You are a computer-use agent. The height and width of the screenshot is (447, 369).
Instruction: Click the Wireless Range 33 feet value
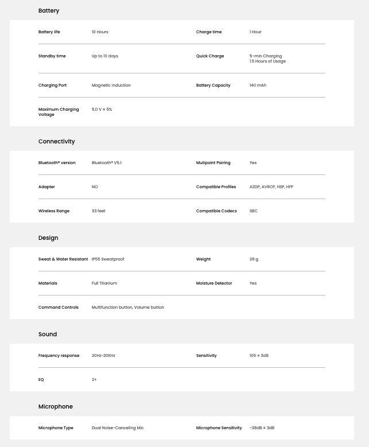coord(98,211)
